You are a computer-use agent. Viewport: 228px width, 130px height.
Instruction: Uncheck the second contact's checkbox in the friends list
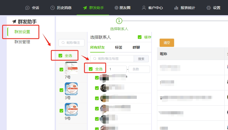coord(97,88)
